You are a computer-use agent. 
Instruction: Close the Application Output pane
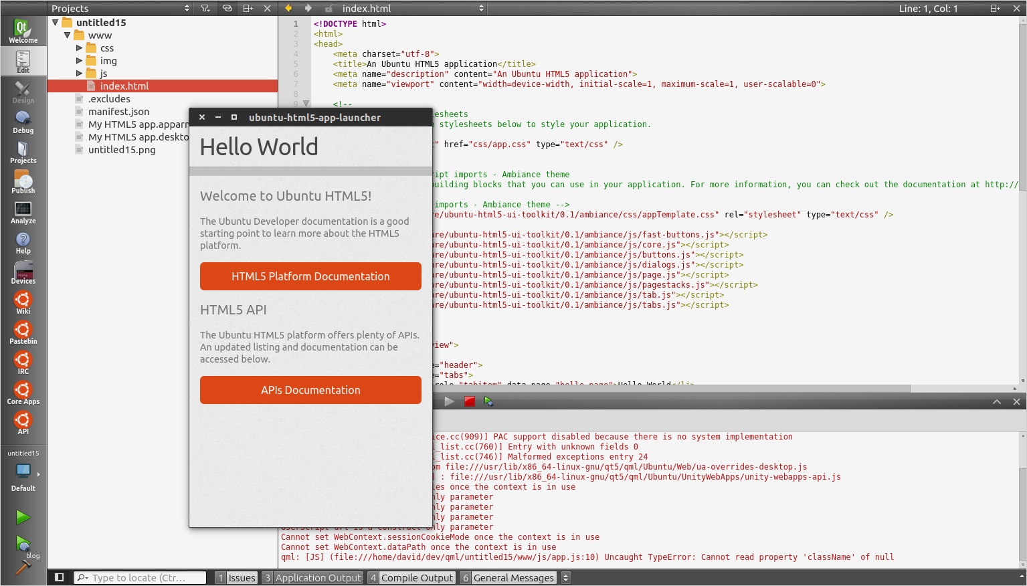click(x=1016, y=401)
